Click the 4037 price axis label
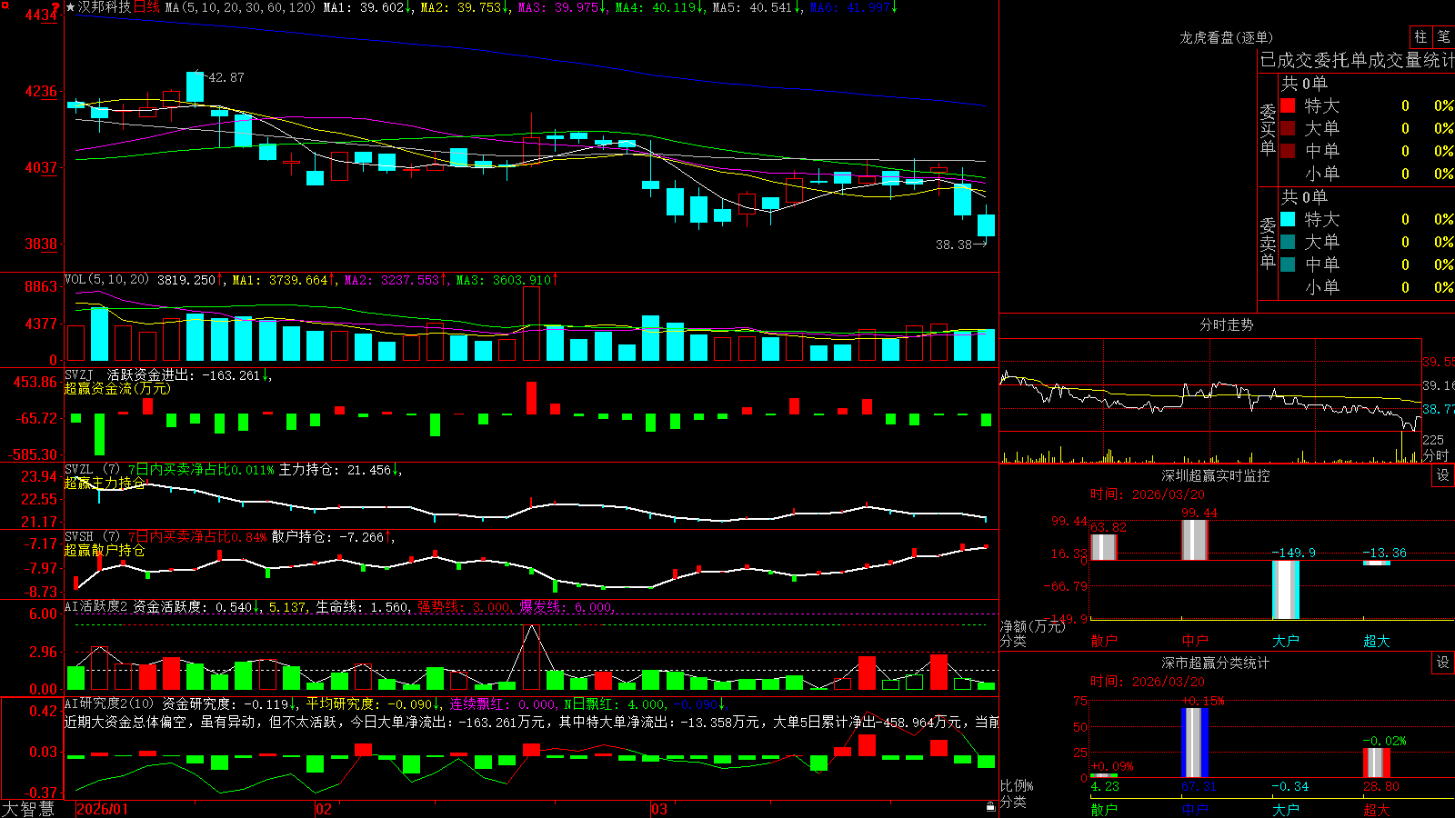 coord(40,167)
